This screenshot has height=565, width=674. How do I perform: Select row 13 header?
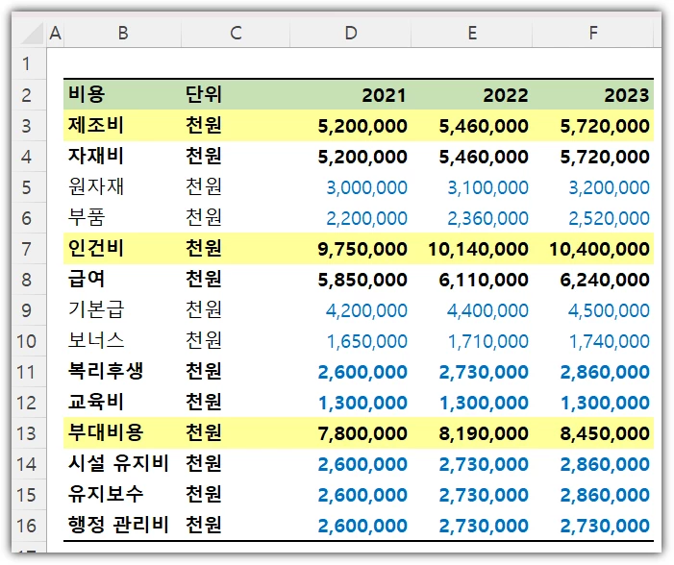[29, 433]
